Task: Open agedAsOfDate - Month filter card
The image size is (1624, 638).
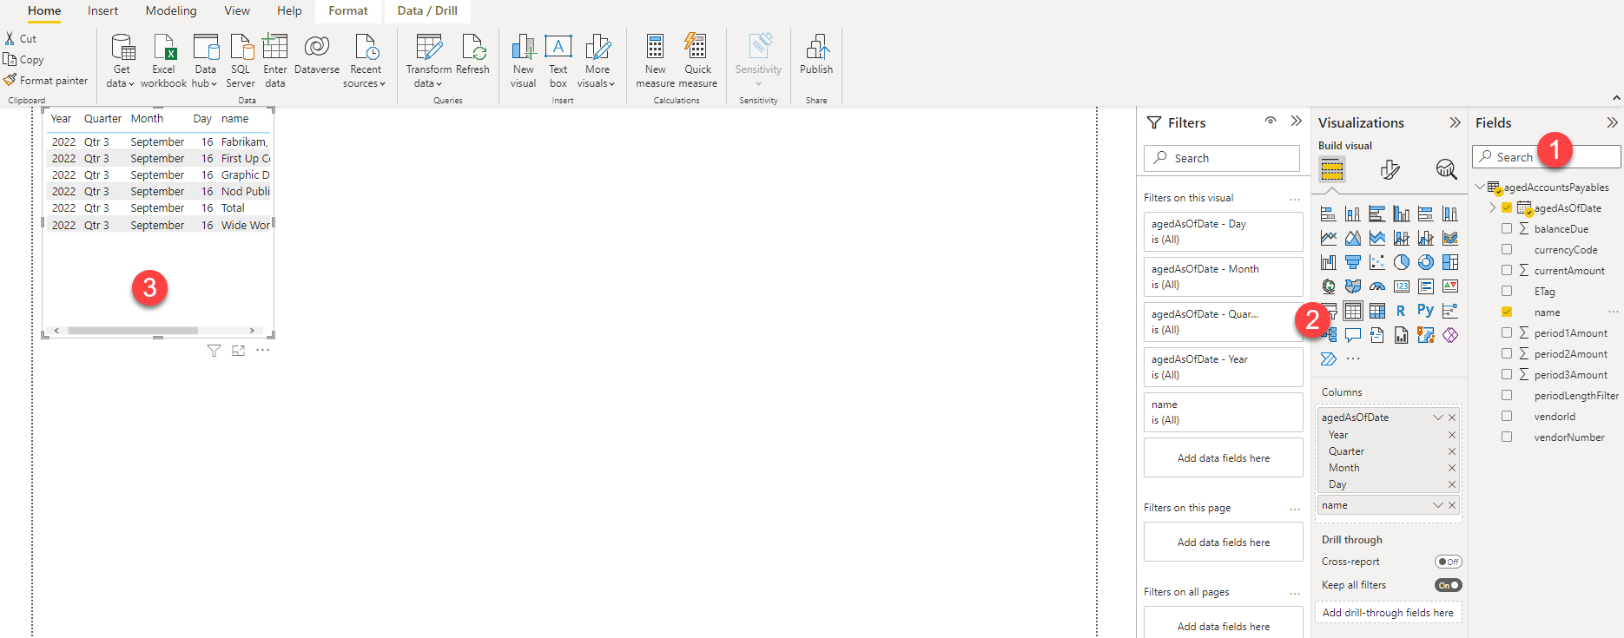Action: [x=1223, y=277]
